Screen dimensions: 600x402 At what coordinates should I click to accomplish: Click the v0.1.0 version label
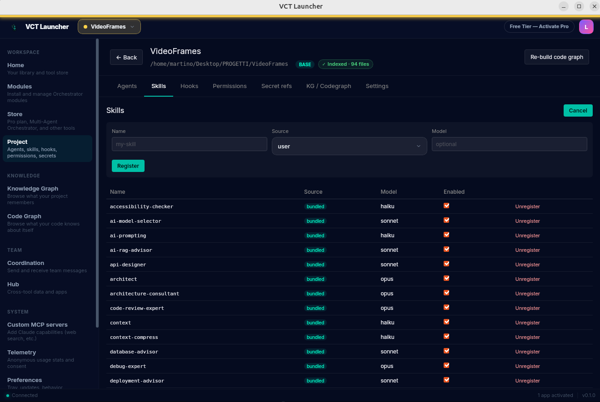(589, 395)
